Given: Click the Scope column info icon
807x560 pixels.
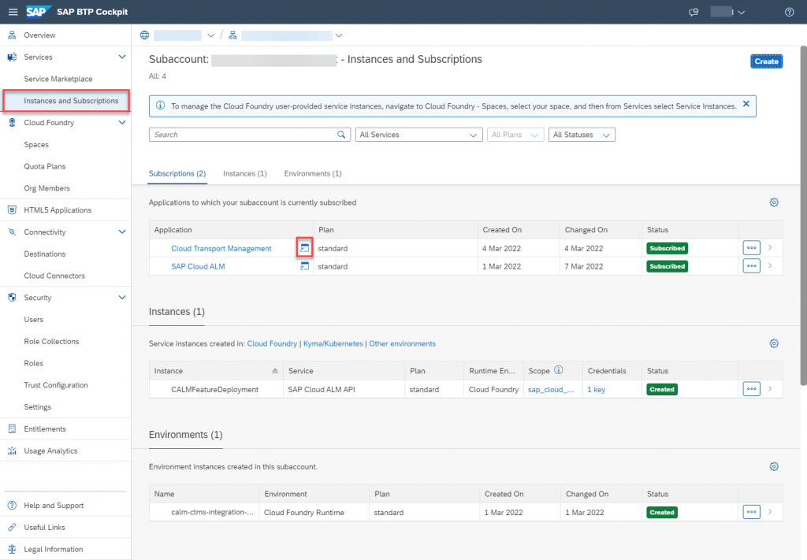Looking at the screenshot, I should [559, 370].
